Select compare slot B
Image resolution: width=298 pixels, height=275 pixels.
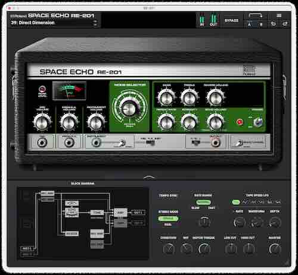tap(261, 24)
